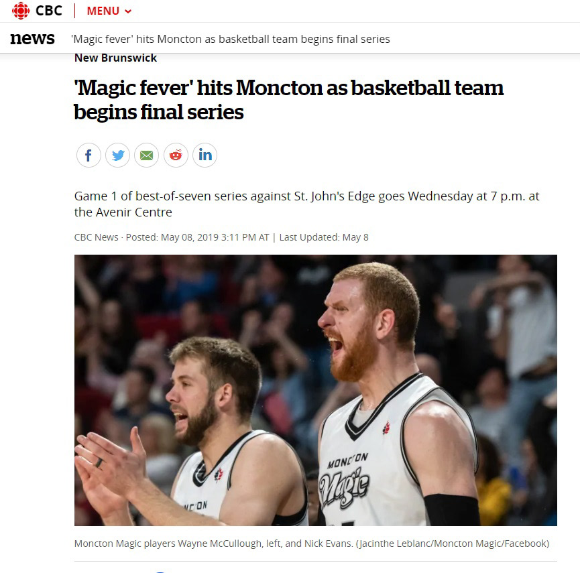Click the CBC gem logo icon

(21, 11)
